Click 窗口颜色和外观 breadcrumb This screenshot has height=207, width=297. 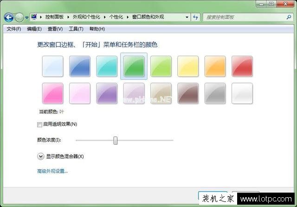[148, 17]
